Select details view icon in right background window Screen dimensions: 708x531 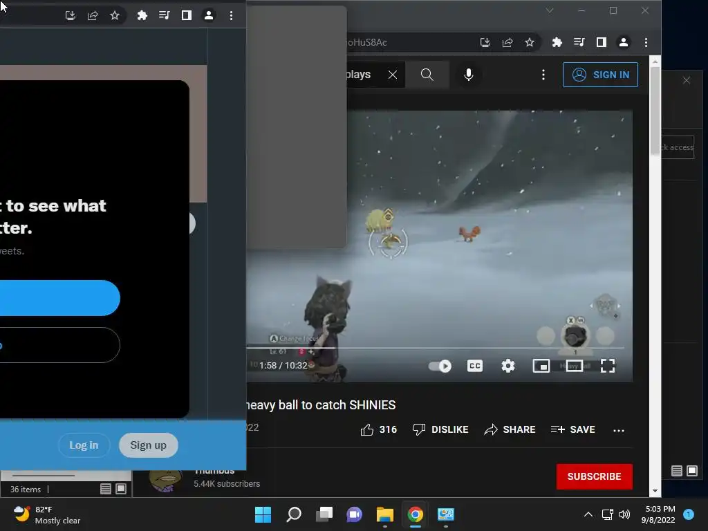click(x=676, y=471)
